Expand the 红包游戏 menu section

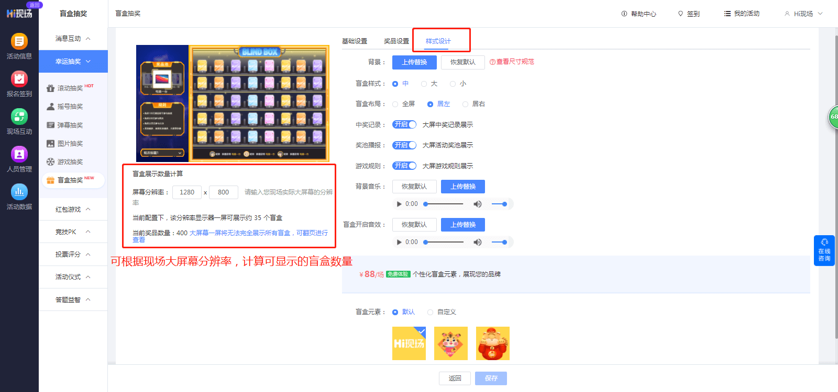(73, 209)
